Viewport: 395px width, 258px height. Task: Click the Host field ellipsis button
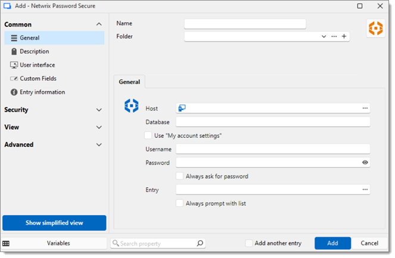(x=365, y=108)
